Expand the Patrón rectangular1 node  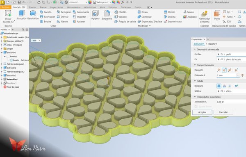pos(2,64)
